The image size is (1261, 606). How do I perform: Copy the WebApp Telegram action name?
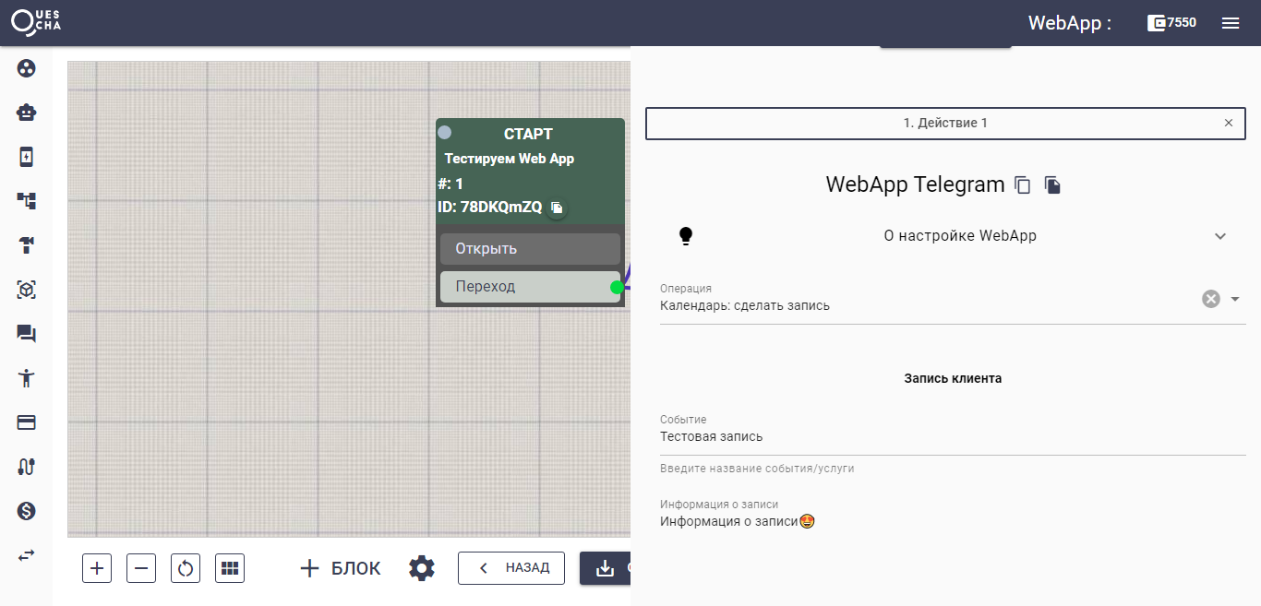pos(1022,184)
